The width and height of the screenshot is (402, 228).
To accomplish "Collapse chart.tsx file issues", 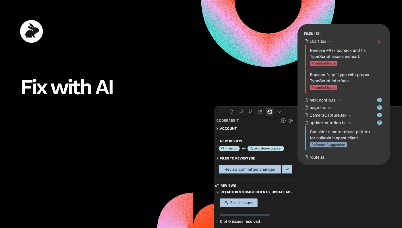I will (330, 42).
